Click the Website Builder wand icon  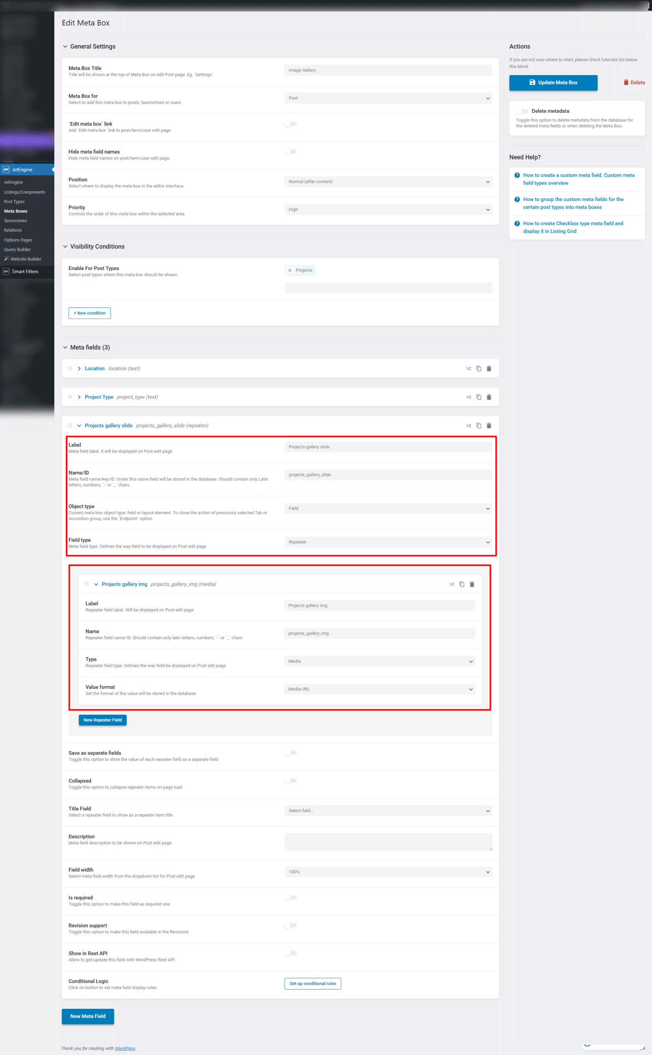[x=7, y=259]
